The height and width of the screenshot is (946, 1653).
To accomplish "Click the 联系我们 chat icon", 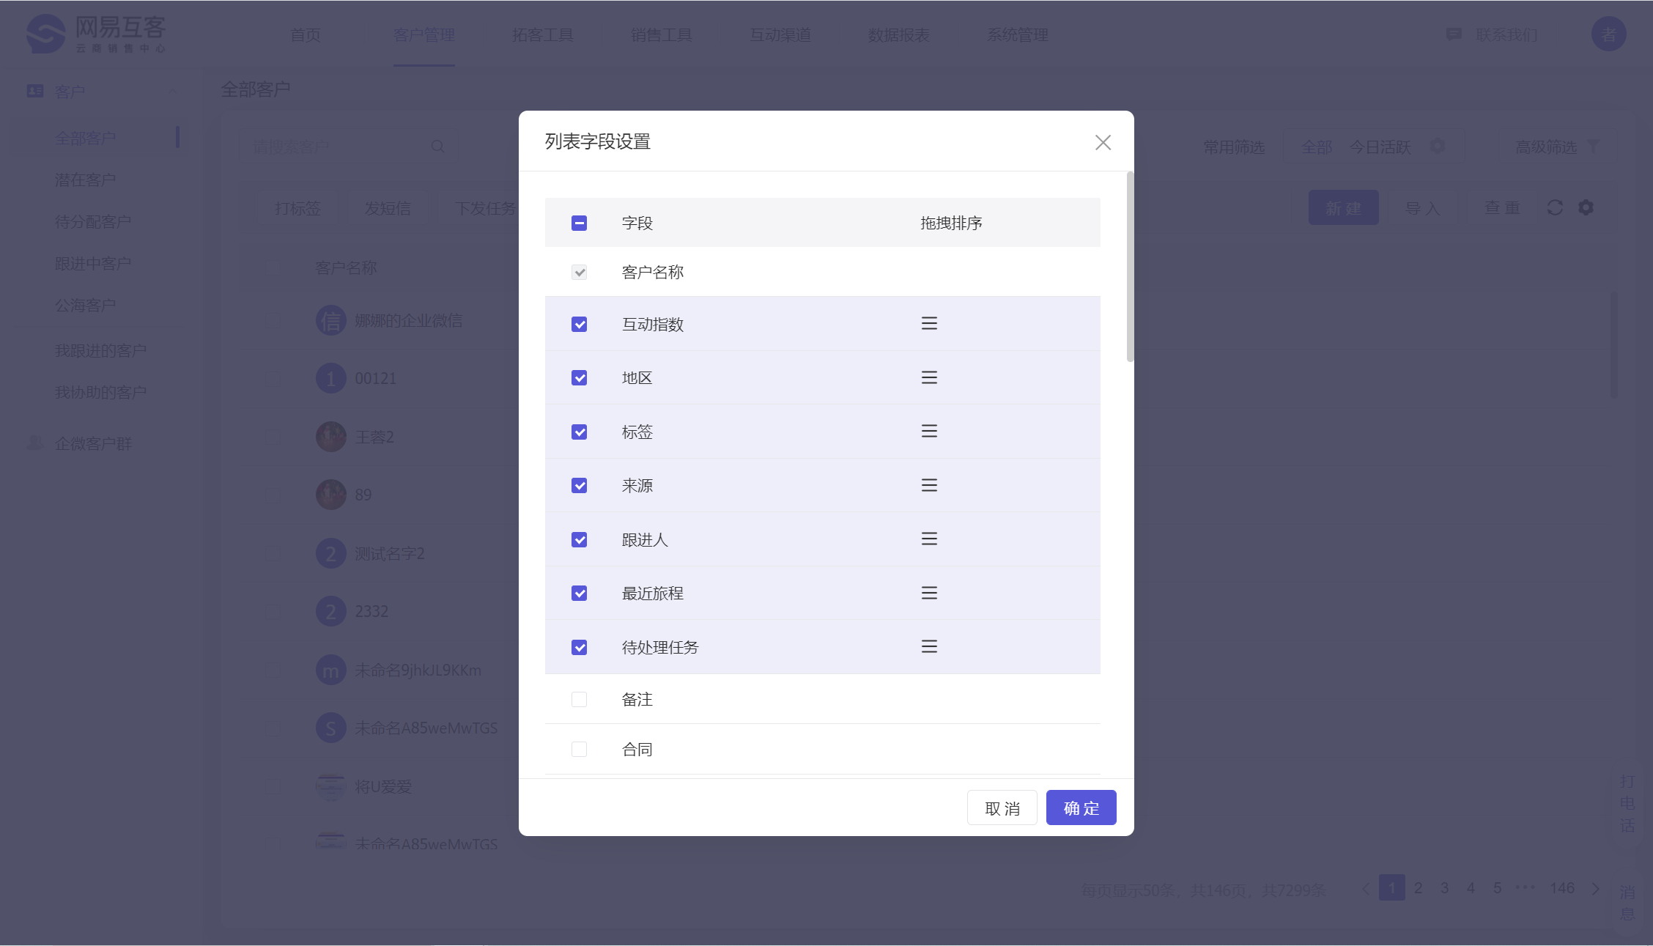I will click(x=1454, y=34).
